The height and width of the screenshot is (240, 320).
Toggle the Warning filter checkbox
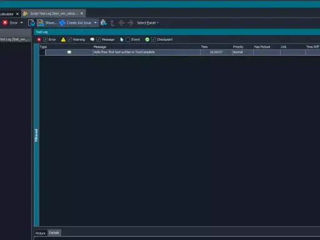pyautogui.click(x=69, y=39)
